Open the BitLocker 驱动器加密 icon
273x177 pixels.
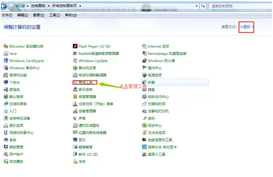pos(6,46)
